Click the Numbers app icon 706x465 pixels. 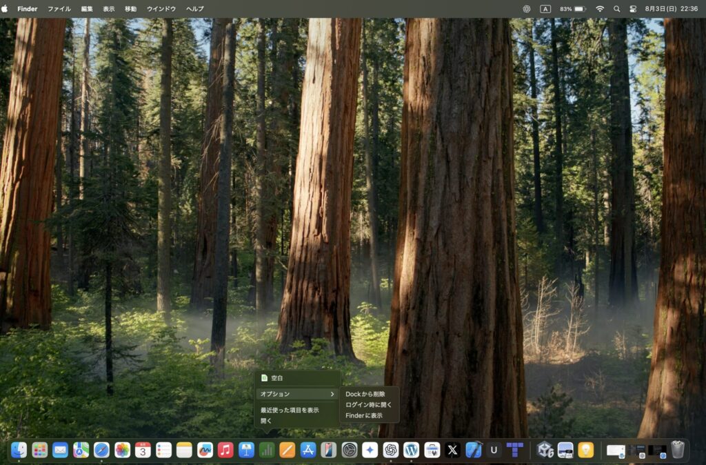267,450
